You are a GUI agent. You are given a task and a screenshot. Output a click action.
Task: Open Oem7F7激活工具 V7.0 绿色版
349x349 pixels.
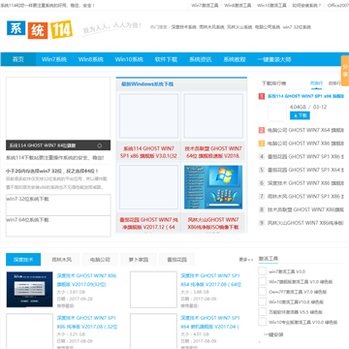pyautogui.click(x=298, y=292)
